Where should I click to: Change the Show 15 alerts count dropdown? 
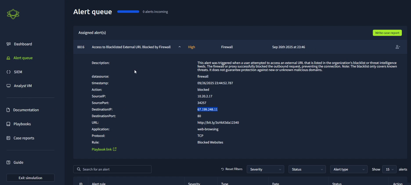[389, 169]
